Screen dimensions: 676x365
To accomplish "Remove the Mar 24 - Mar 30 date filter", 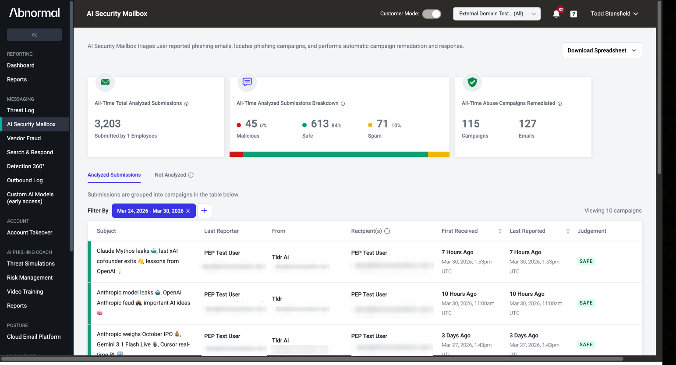I will click(x=188, y=211).
